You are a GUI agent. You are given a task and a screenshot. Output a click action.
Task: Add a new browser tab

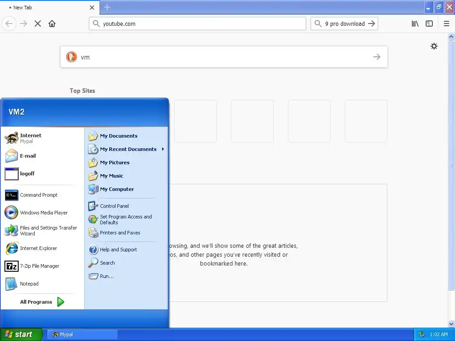tap(107, 7)
